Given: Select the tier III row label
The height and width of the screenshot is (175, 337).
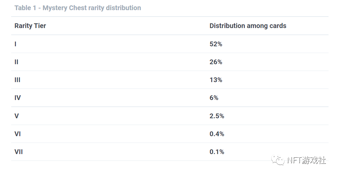Looking at the screenshot, I should [17, 80].
